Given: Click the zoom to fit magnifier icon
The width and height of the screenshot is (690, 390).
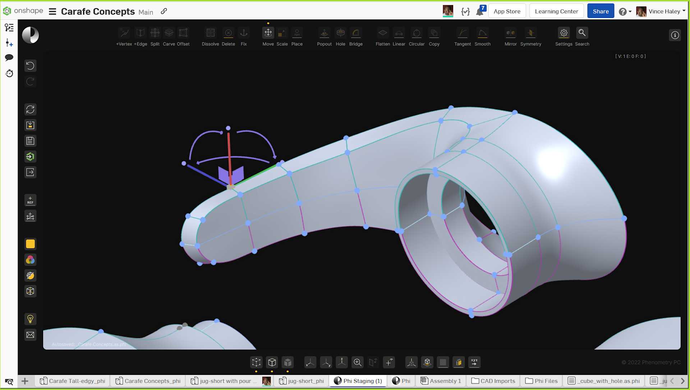Looking at the screenshot, I should coord(357,362).
